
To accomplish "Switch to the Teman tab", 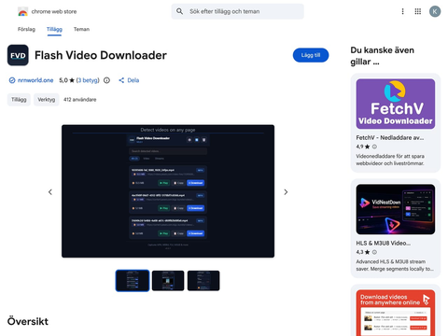I will [81, 29].
